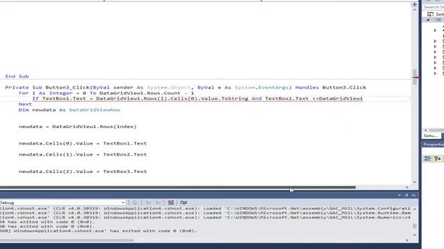444x249 pixels.
Task: Select Alphabetical sort in Properties panel
Action: pyautogui.click(x=438, y=158)
